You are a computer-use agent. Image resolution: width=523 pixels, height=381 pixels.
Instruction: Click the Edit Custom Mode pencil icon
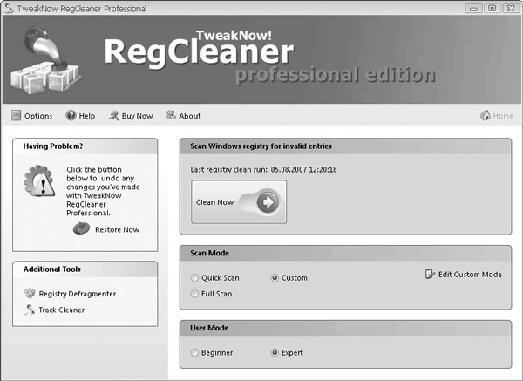click(430, 274)
